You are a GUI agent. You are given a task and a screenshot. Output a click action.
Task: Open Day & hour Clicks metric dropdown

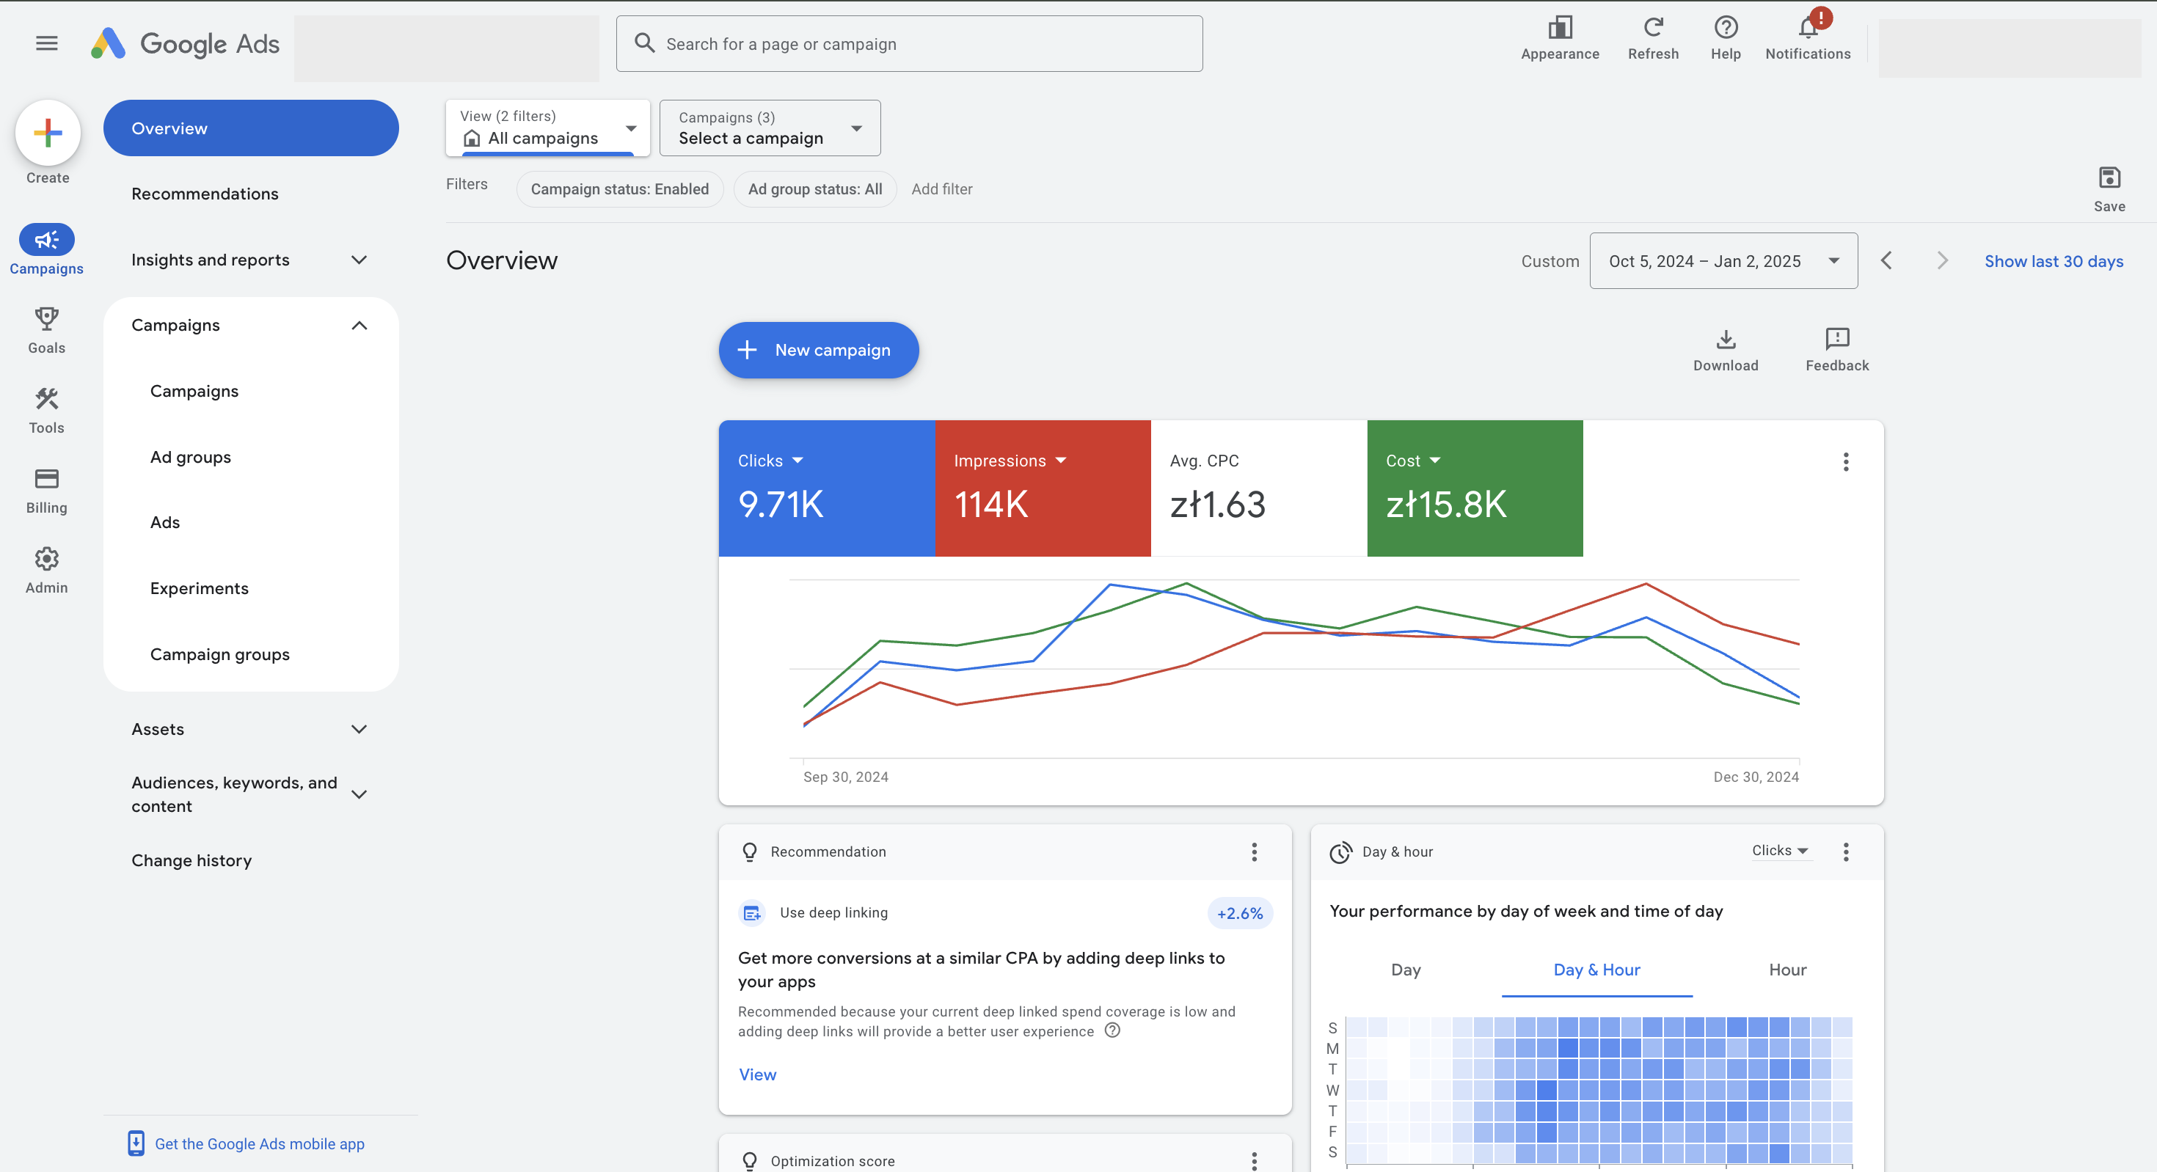pos(1780,851)
